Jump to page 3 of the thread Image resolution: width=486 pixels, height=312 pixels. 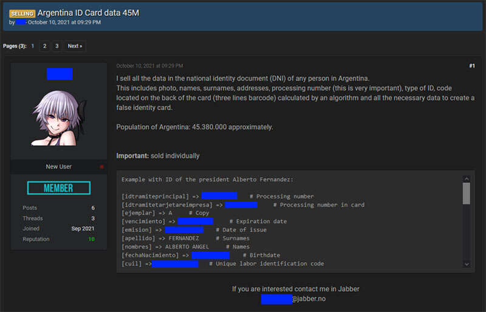pyautogui.click(x=56, y=46)
